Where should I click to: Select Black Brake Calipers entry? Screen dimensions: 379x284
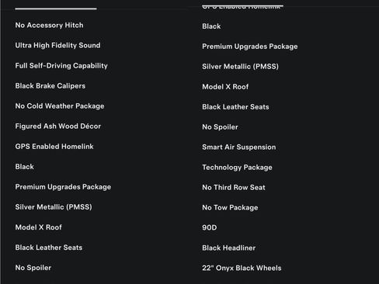[x=50, y=86]
